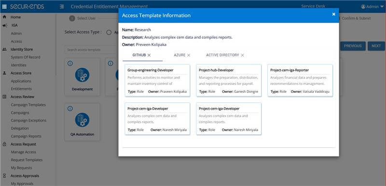Open My Requests in sidebar
Viewport: 386px width, 186px height.
[21, 168]
